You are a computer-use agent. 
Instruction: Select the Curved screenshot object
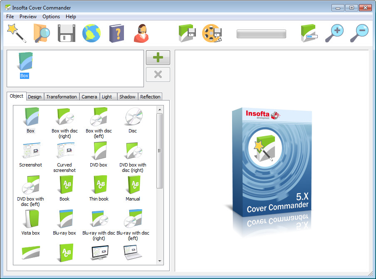[65, 157]
